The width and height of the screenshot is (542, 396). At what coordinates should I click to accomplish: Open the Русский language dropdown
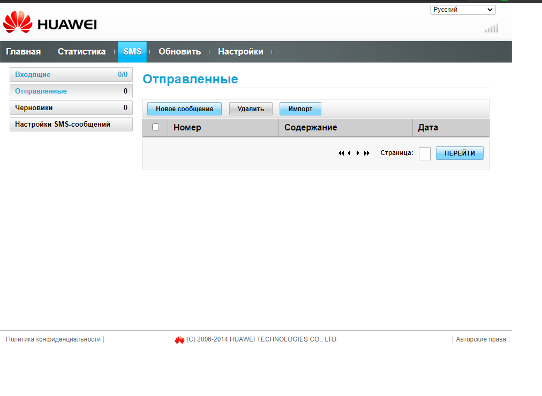[463, 10]
